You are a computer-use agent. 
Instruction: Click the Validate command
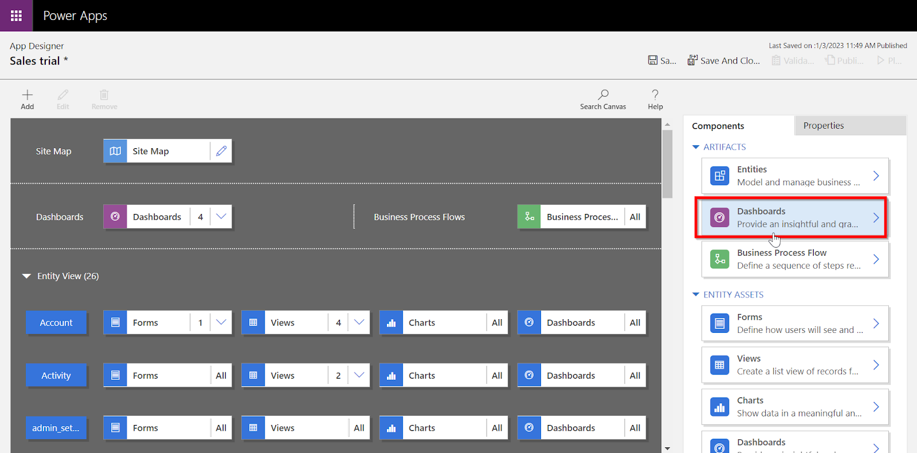click(x=793, y=60)
